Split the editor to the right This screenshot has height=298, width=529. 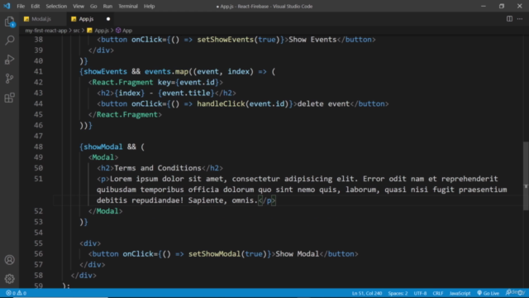pyautogui.click(x=509, y=19)
